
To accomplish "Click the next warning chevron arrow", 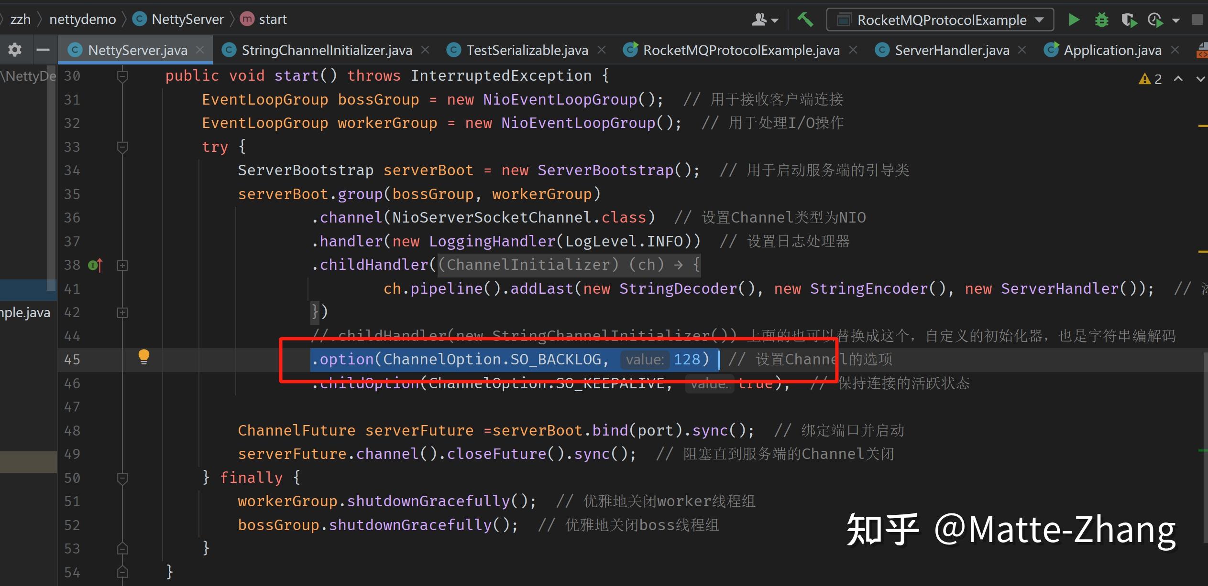I will 1200,78.
